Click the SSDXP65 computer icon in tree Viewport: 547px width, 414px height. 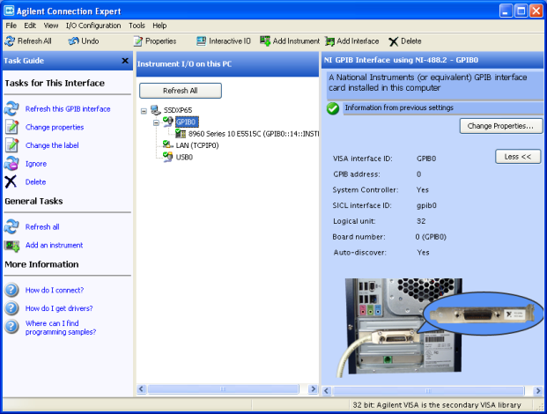[156, 110]
